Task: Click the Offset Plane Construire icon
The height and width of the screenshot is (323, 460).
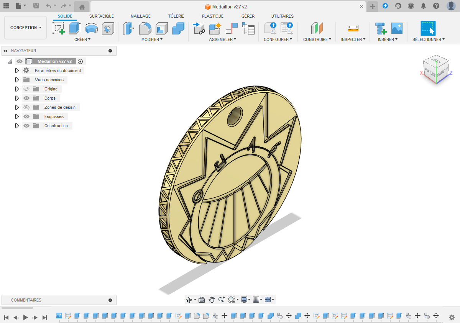Action: pyautogui.click(x=317, y=28)
